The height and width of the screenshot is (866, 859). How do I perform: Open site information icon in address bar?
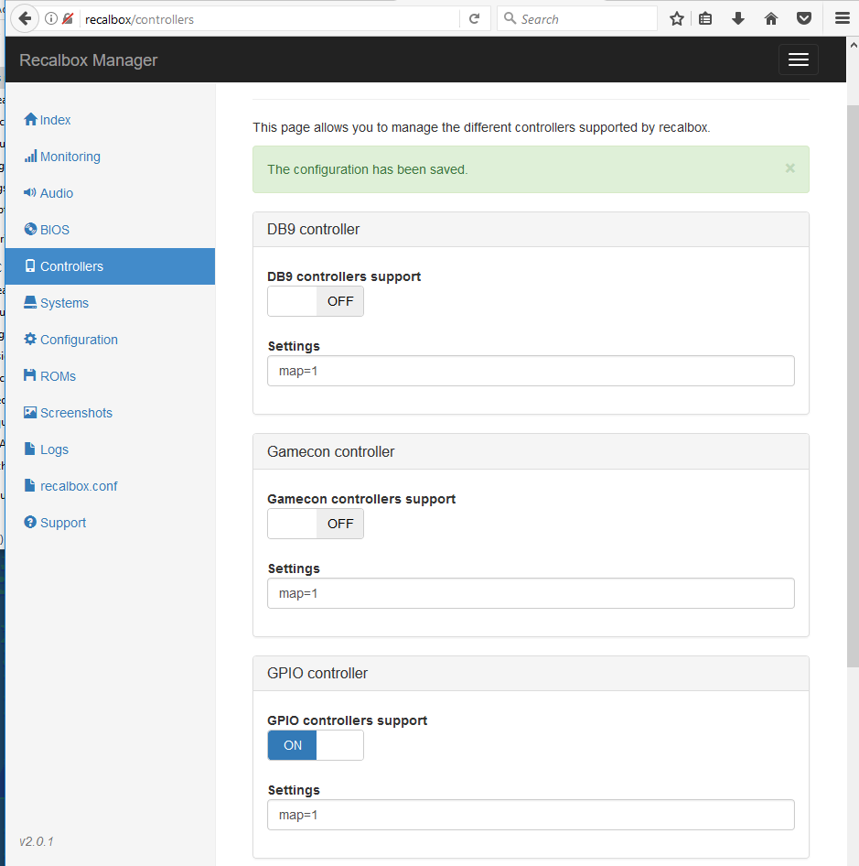[x=51, y=19]
